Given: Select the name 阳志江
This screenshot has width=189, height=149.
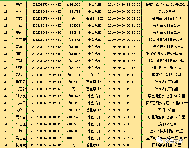Looking at the screenshot, I should coord(21,124).
